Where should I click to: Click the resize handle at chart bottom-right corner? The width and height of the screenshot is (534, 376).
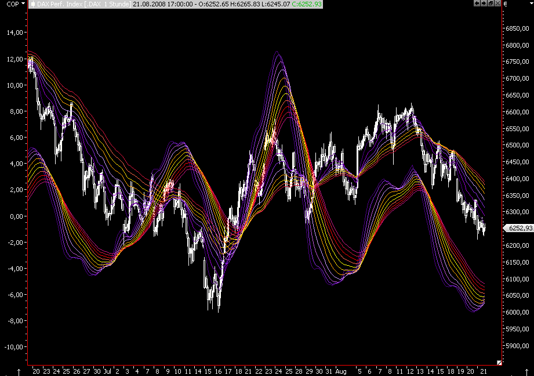[x=499, y=362]
